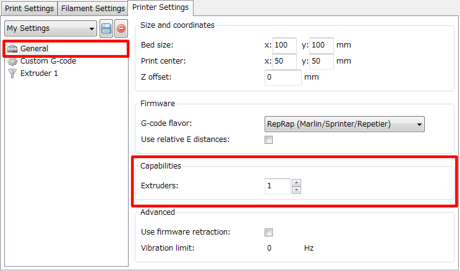Increase the Extruders count with up arrow
Screen dimensions: 460x271
click(x=296, y=182)
